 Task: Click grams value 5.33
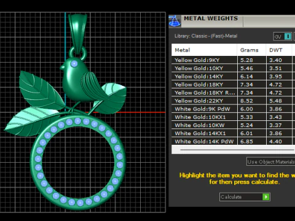coord(246,117)
